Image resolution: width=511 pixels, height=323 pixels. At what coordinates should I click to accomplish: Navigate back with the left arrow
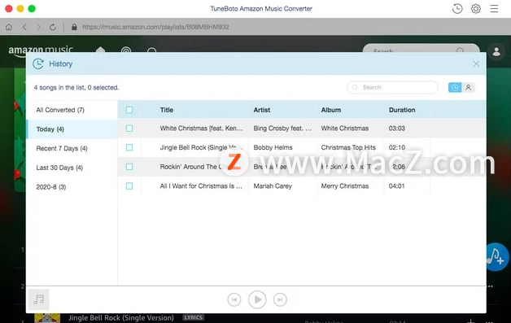[24, 27]
